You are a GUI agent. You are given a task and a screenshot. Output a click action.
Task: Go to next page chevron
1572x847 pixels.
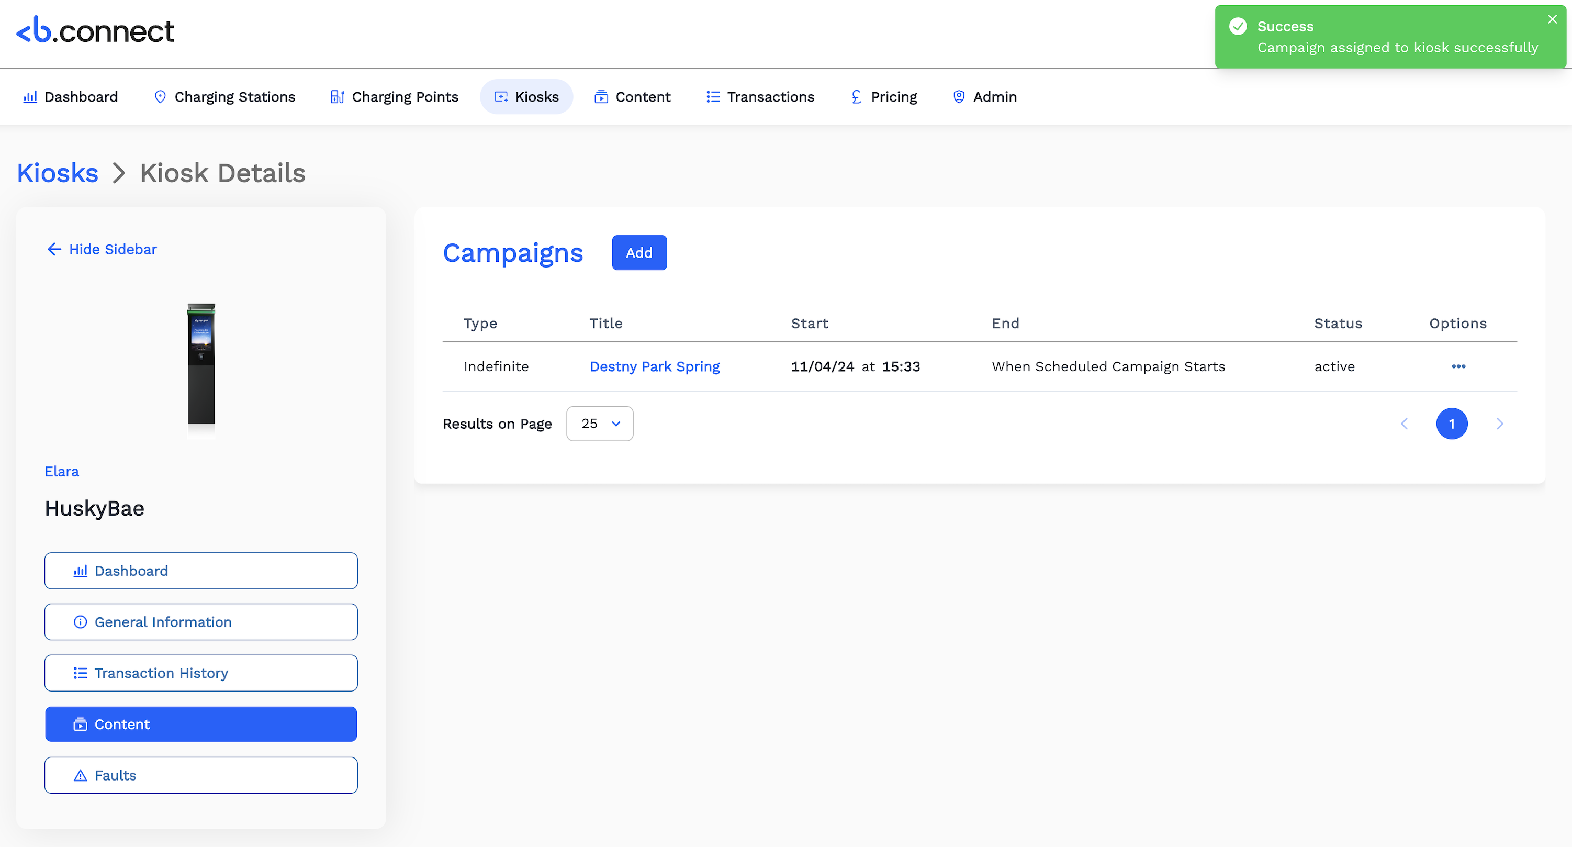coord(1499,423)
